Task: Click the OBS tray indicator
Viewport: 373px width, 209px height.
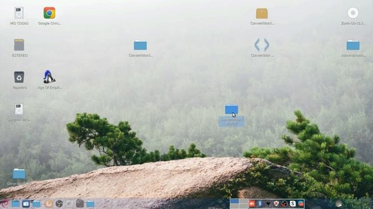Action: (x=284, y=204)
